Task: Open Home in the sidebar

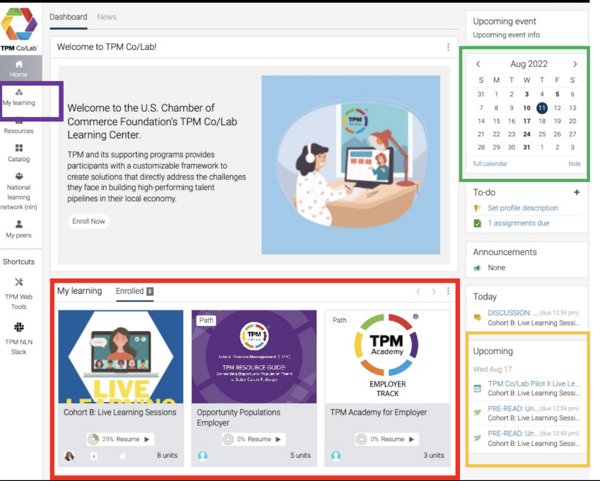Action: point(19,69)
